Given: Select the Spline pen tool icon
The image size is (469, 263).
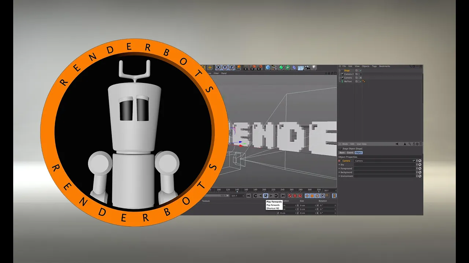Looking at the screenshot, I should coord(274,68).
